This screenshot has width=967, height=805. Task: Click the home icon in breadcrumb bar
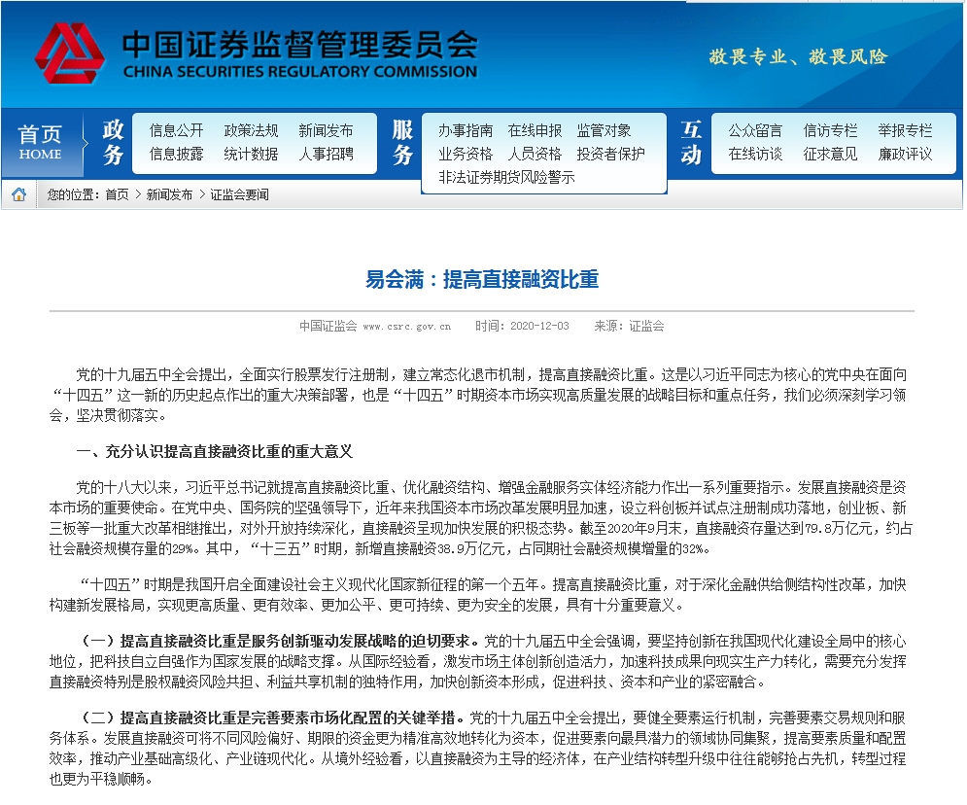19,194
